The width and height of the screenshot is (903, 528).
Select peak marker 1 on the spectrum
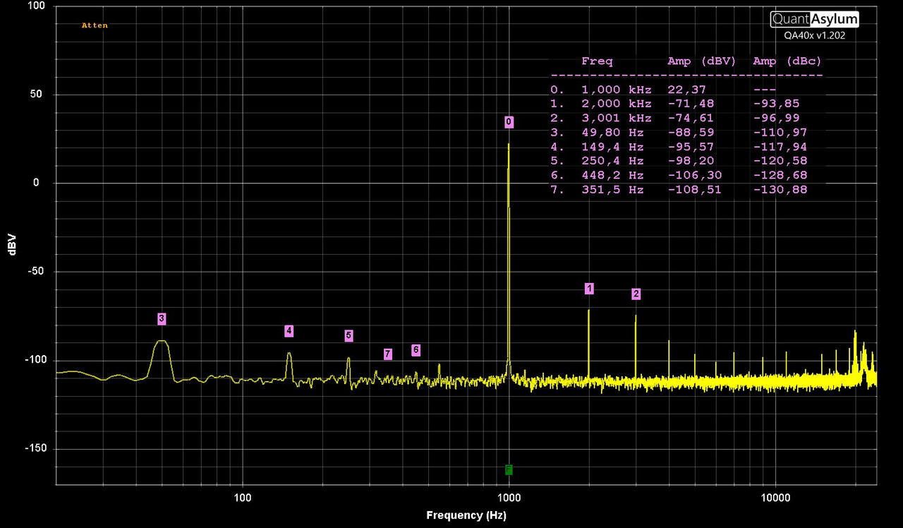pyautogui.click(x=589, y=288)
